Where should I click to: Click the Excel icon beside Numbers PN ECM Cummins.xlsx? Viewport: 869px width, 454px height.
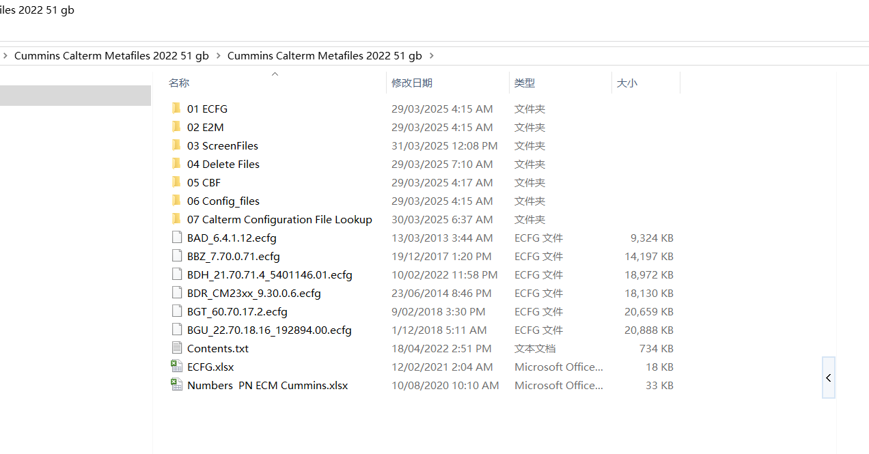[177, 385]
